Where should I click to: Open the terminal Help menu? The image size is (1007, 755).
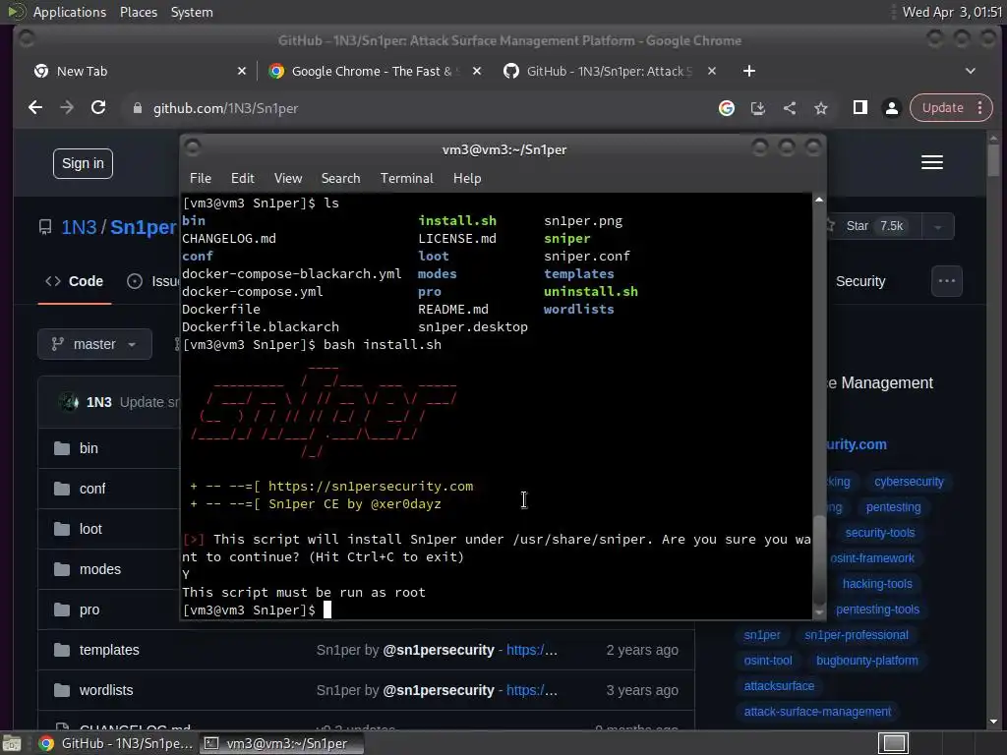click(x=467, y=179)
